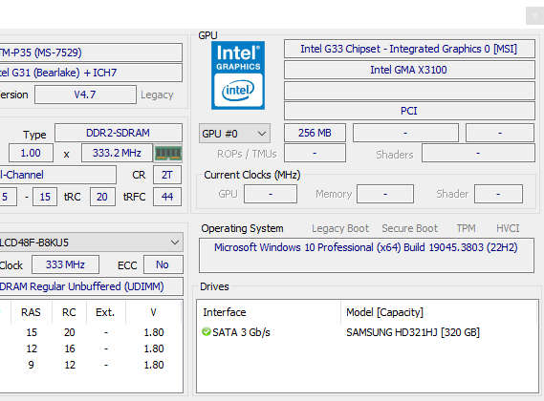Click the 333.2 MHz memory clock value
Viewport: 544px width, 401px height.
tap(117, 153)
